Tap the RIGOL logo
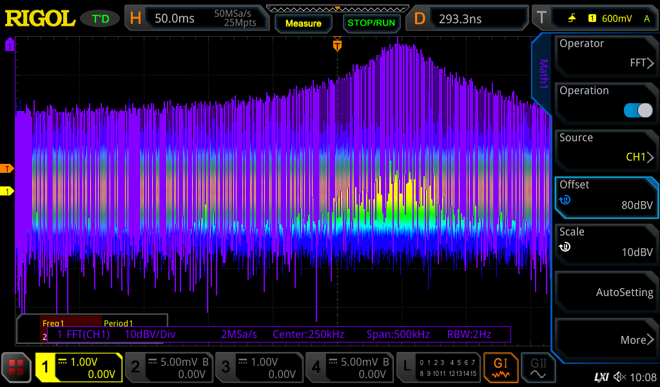This screenshot has width=660, height=387. tap(40, 18)
